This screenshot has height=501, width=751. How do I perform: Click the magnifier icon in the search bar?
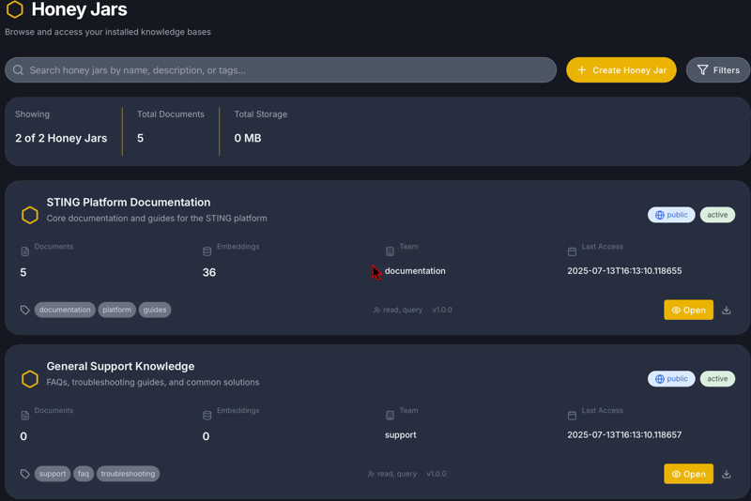19,70
